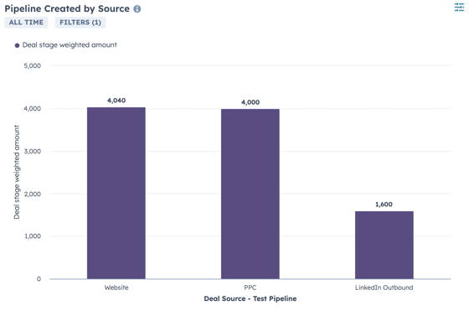Click the vertical Deal stage weighted amount axis title

click(17, 172)
